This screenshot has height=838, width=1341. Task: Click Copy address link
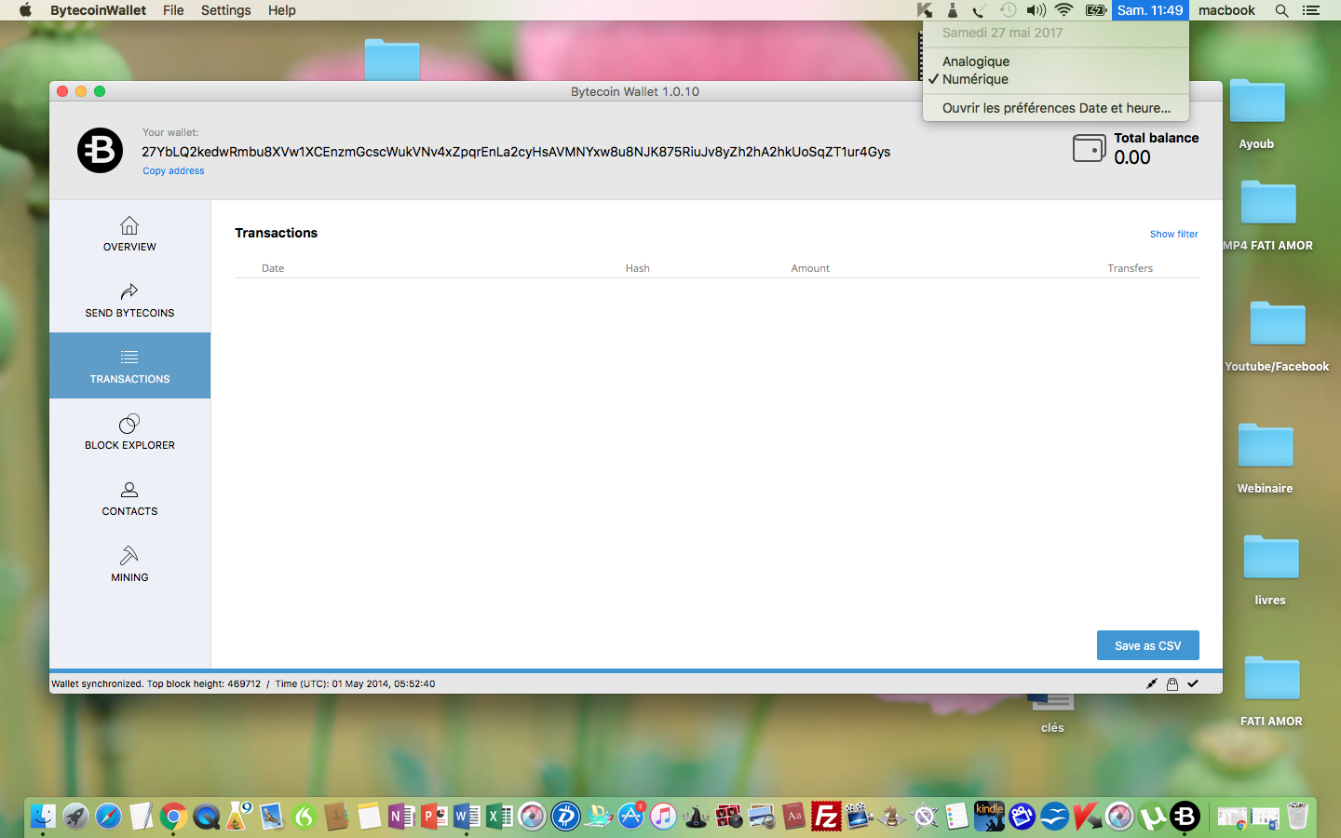[x=173, y=171]
